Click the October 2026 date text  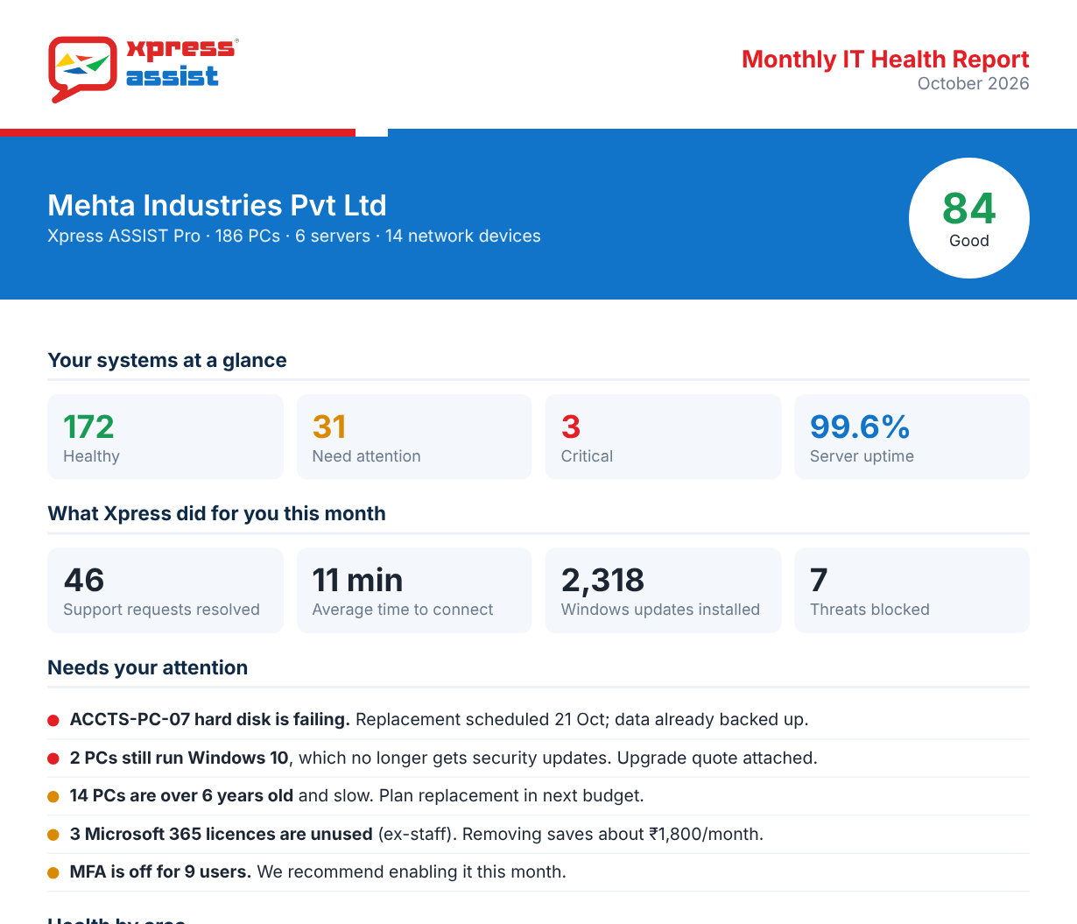pyautogui.click(x=973, y=83)
